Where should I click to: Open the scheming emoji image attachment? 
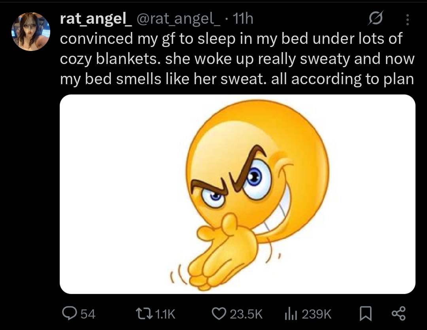click(237, 194)
